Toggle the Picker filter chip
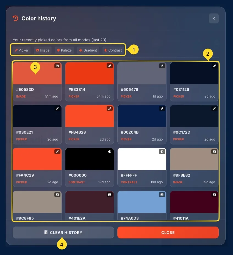Screen dimensions: 233x255 (x=21, y=50)
